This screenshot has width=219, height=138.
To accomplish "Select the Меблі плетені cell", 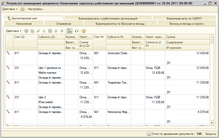I will point(51,73).
